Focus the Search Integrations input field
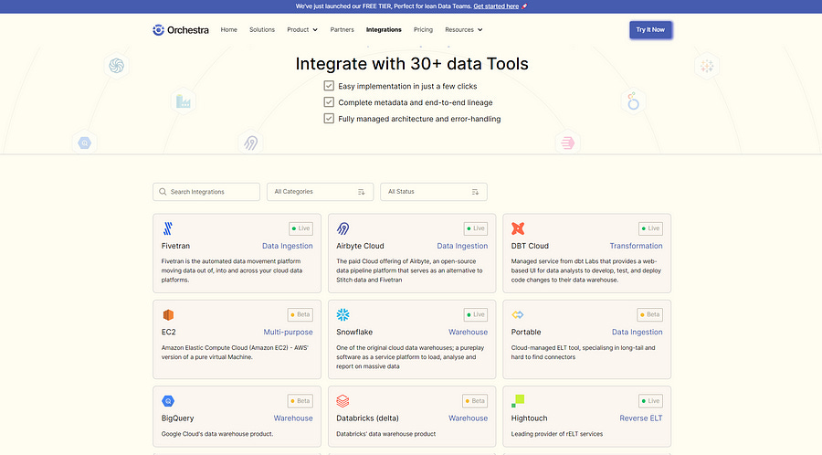This screenshot has width=822, height=455. pos(206,192)
